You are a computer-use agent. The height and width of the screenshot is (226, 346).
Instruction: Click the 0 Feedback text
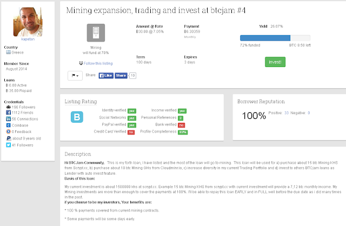point(22,131)
